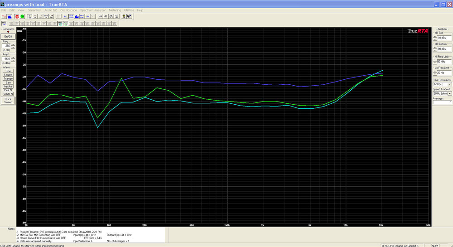The width and height of the screenshot is (453, 247).
Task: Lower the dB Bottom value
Action: pos(435,50)
